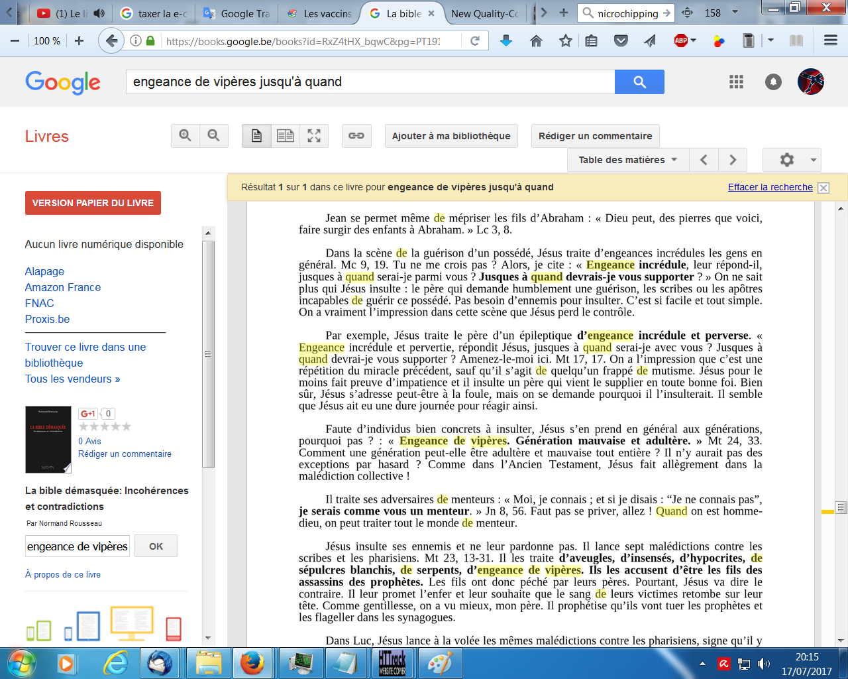Image resolution: width=848 pixels, height=679 pixels.
Task: Open the FNAC seller link
Action: 40,303
